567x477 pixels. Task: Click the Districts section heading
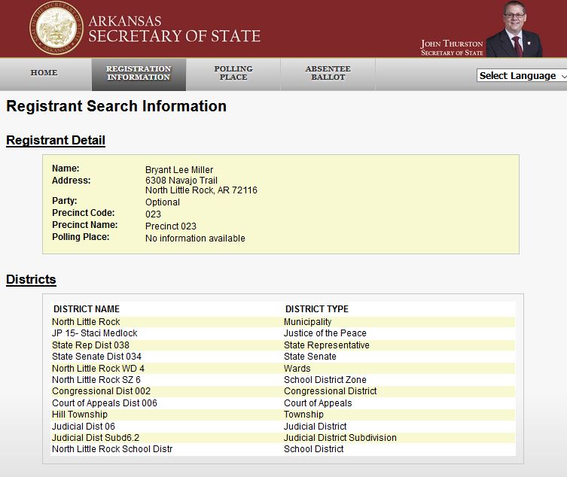(31, 279)
